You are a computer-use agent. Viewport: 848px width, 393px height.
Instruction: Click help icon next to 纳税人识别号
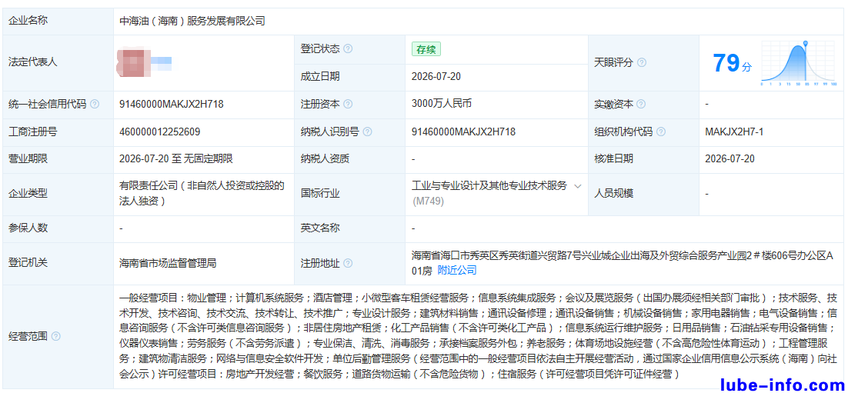tap(368, 132)
